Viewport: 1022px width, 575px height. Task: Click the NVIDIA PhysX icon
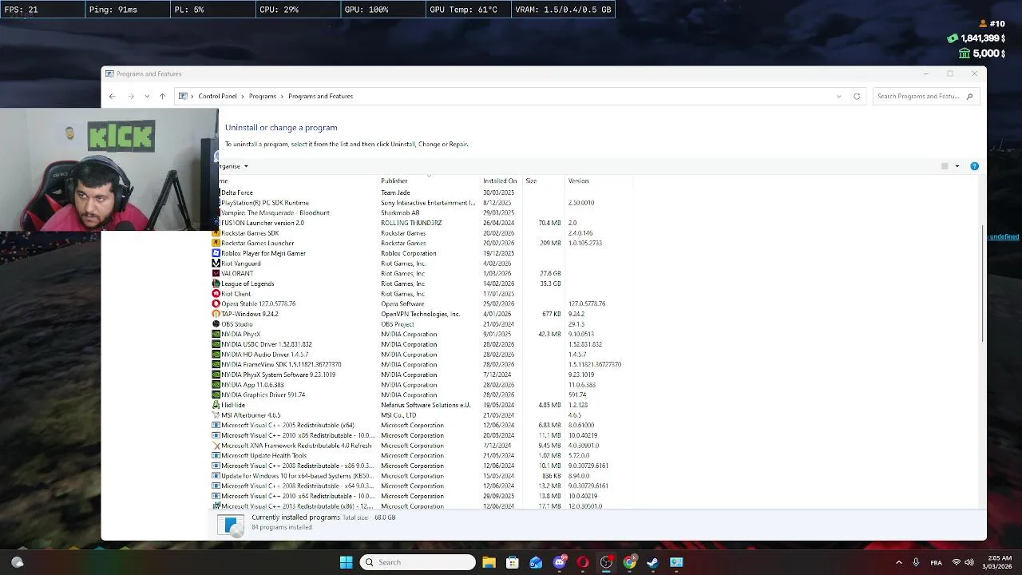[216, 335]
